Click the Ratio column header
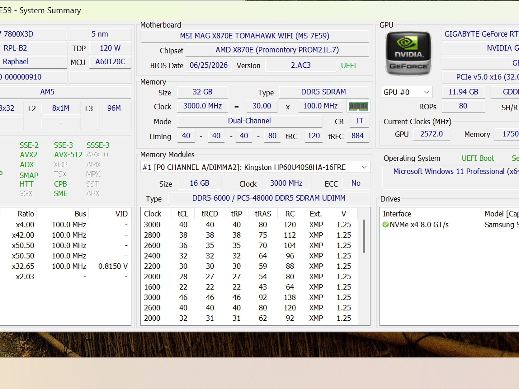The image size is (519, 389). pos(19,214)
